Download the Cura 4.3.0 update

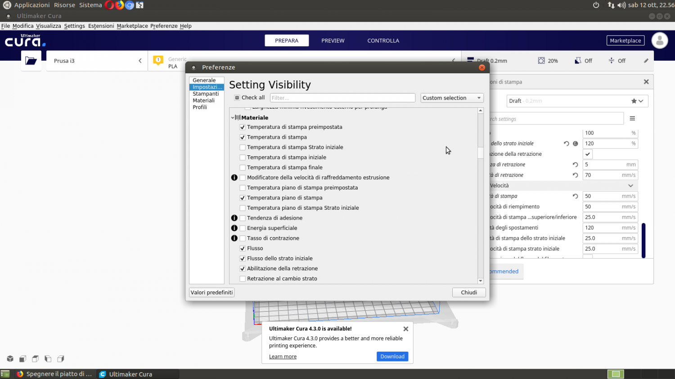pos(392,357)
